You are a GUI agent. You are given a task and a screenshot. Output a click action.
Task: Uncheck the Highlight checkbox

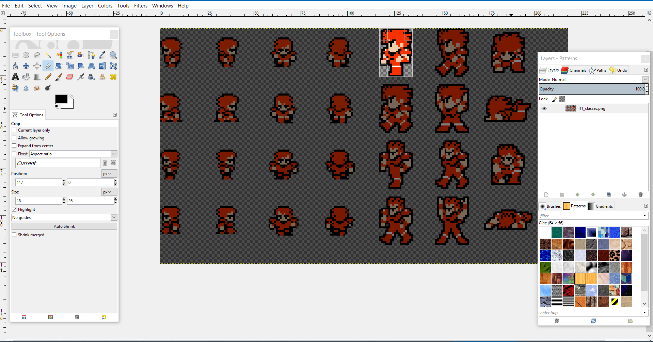(x=14, y=209)
